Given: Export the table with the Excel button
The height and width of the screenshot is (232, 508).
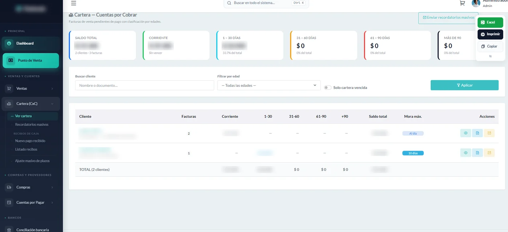Looking at the screenshot, I should [490, 23].
